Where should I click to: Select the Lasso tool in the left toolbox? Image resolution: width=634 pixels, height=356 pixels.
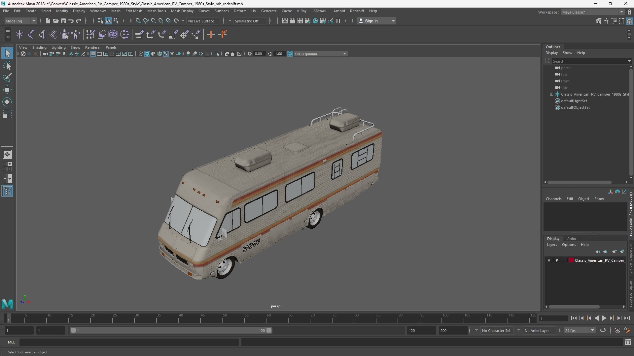(7, 65)
